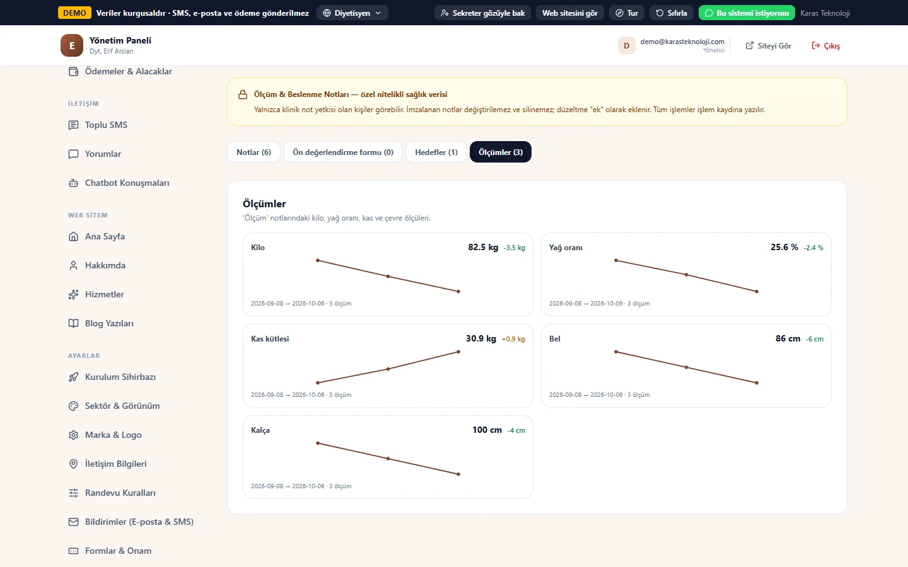Image resolution: width=908 pixels, height=567 pixels.
Task: Expand the Diyetisyen sector dropdown
Action: click(x=352, y=13)
